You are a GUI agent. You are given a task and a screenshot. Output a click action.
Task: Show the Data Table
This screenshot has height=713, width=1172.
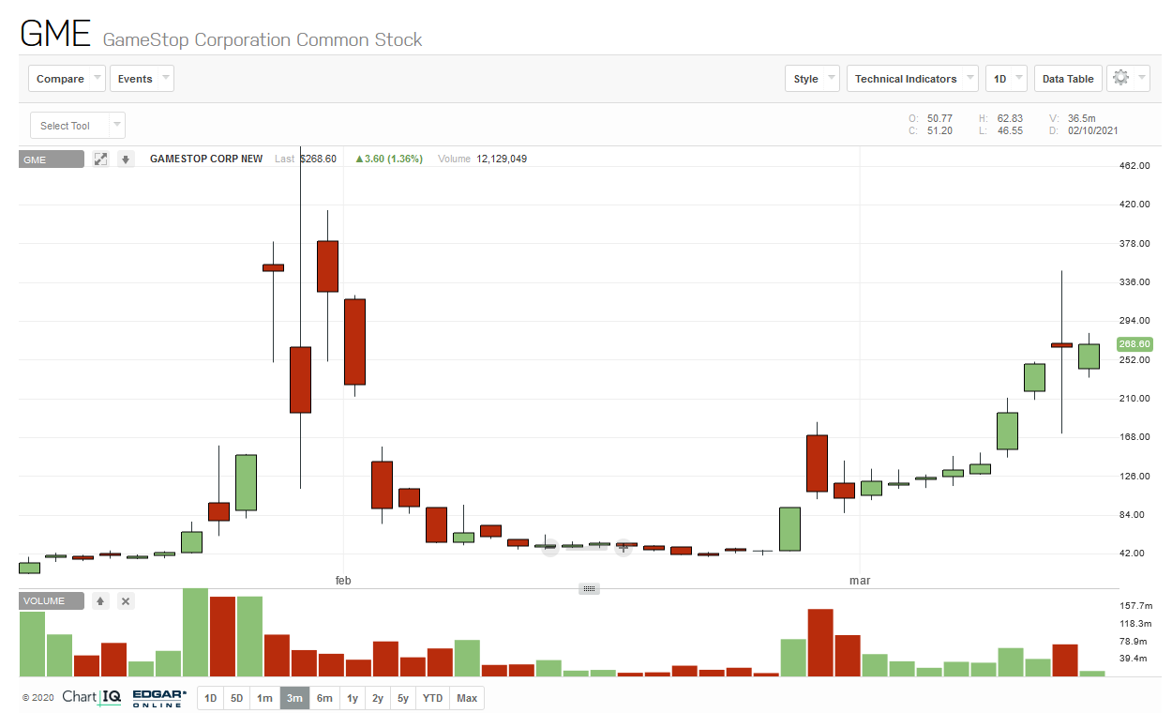click(1068, 79)
